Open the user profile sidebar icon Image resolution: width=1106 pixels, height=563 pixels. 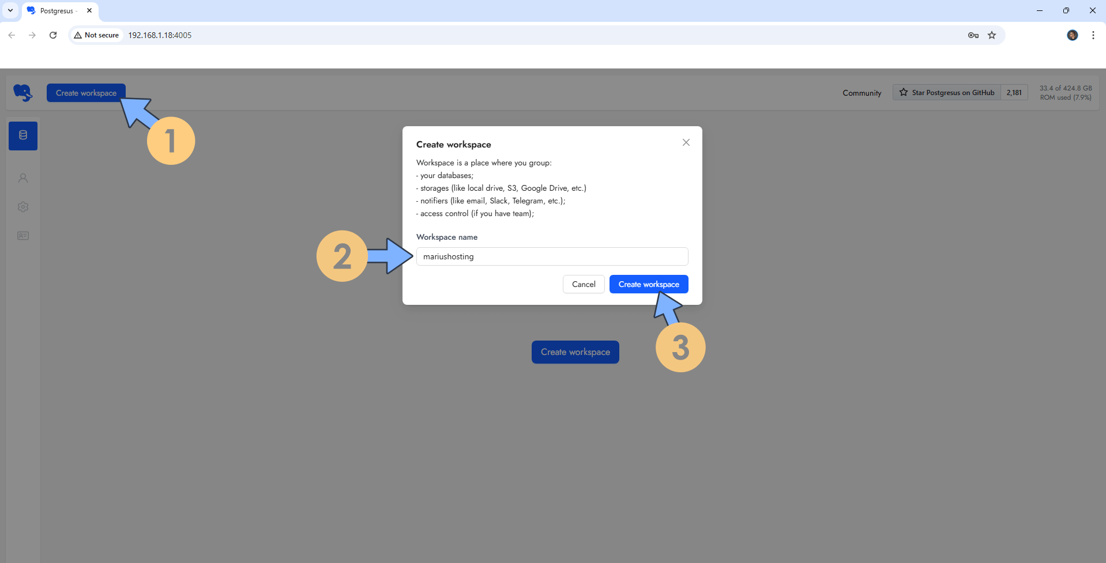point(23,178)
